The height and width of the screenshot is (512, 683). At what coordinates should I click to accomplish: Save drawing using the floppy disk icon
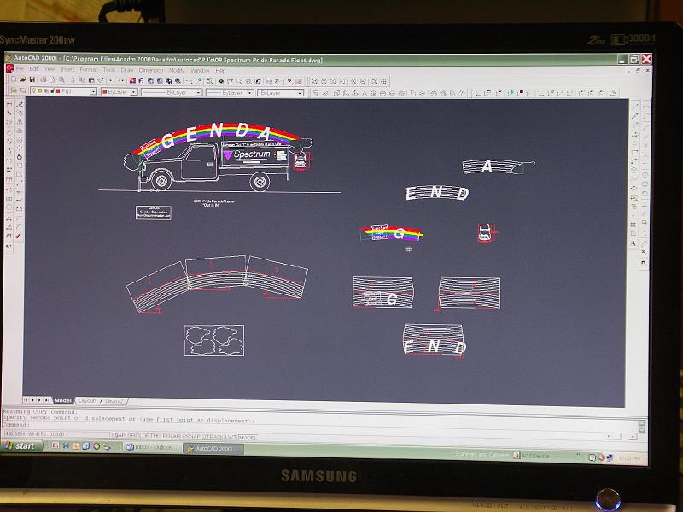pos(32,79)
